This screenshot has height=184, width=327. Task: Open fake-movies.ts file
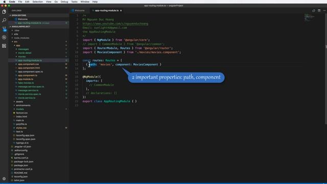pyautogui.click(x=26, y=83)
